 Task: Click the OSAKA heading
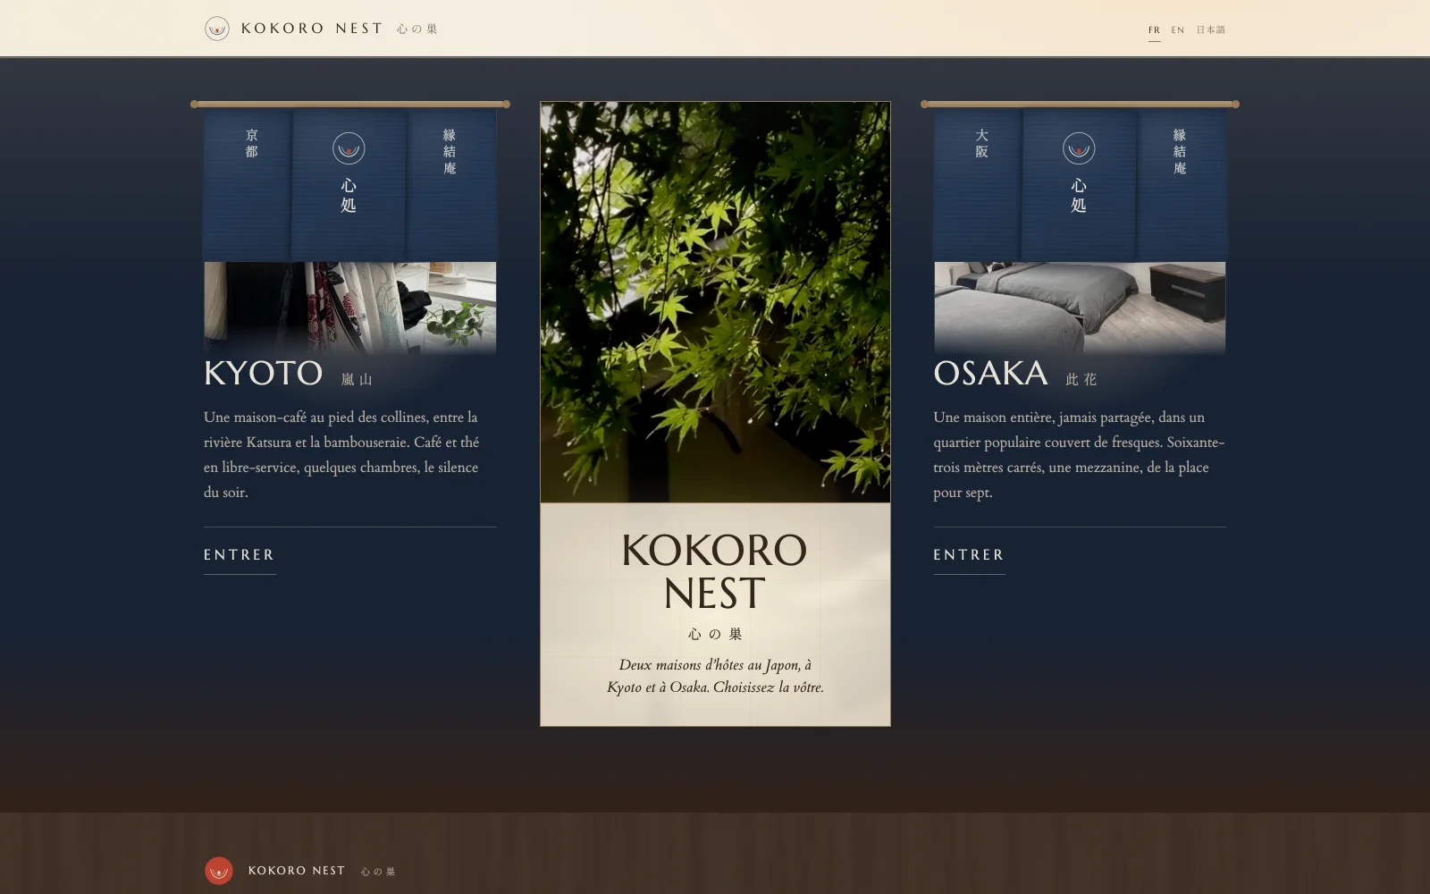pos(990,374)
